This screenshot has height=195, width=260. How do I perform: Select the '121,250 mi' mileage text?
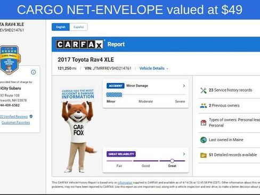click(67, 68)
